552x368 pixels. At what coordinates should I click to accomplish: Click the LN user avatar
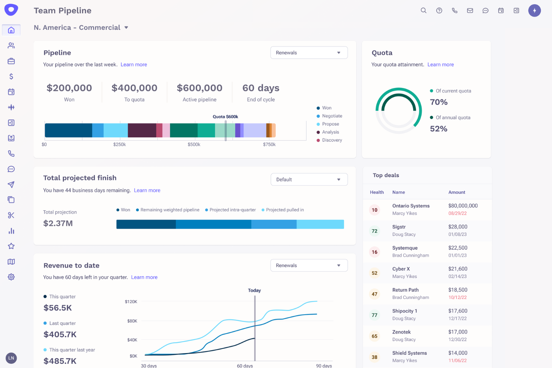coord(11,358)
